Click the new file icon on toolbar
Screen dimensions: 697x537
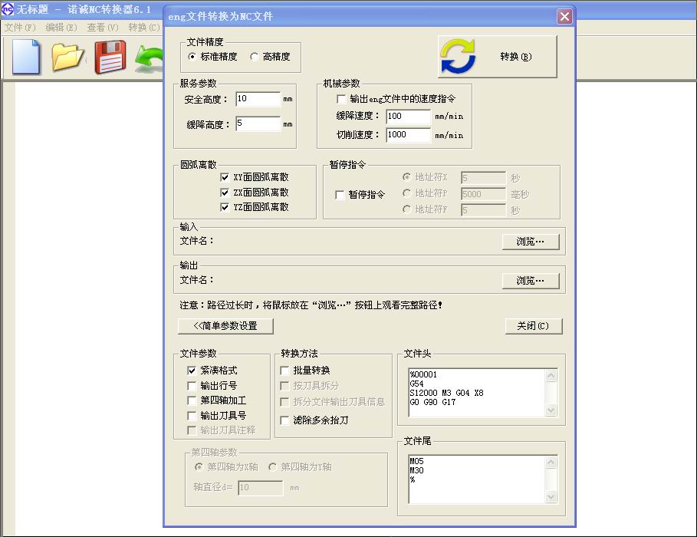pos(25,57)
